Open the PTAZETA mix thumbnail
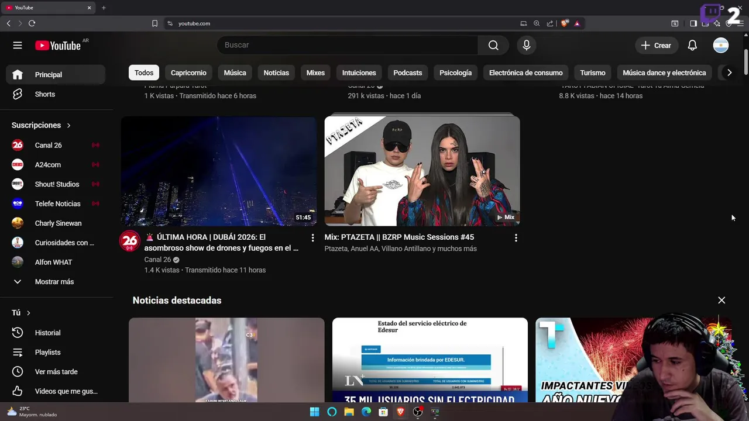 (422, 171)
